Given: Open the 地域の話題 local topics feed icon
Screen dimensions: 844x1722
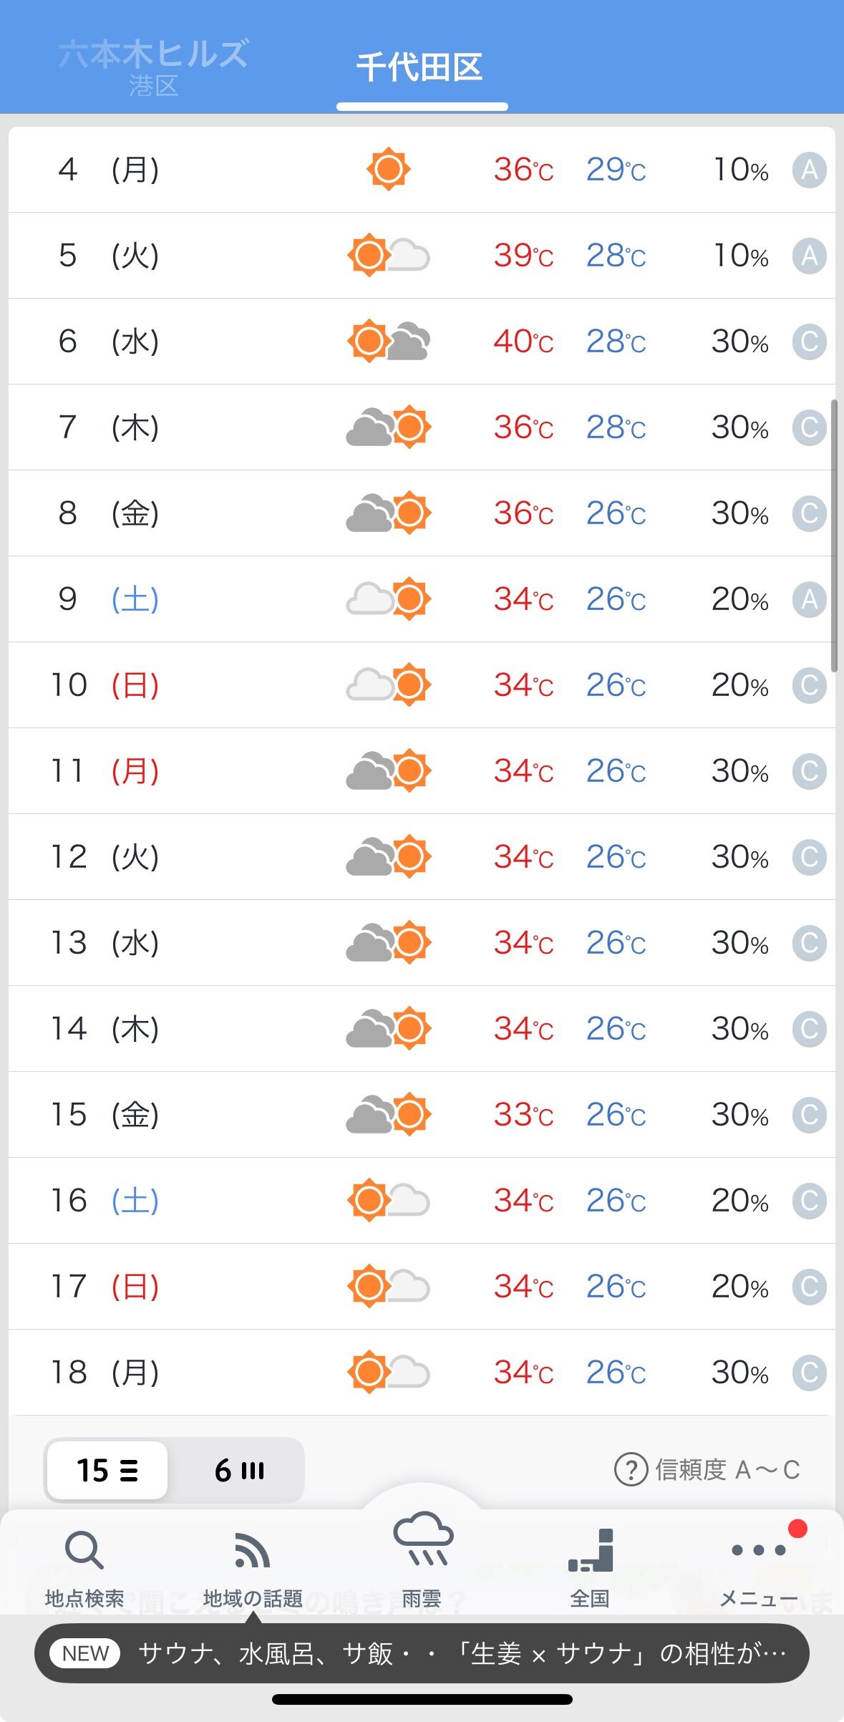Looking at the screenshot, I should tap(253, 1552).
